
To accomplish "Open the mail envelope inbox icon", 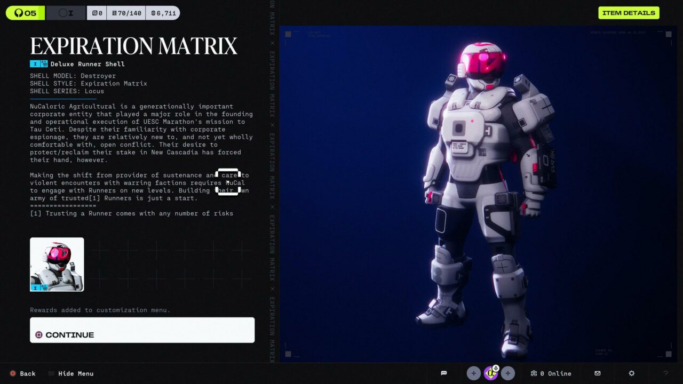I will coord(598,373).
